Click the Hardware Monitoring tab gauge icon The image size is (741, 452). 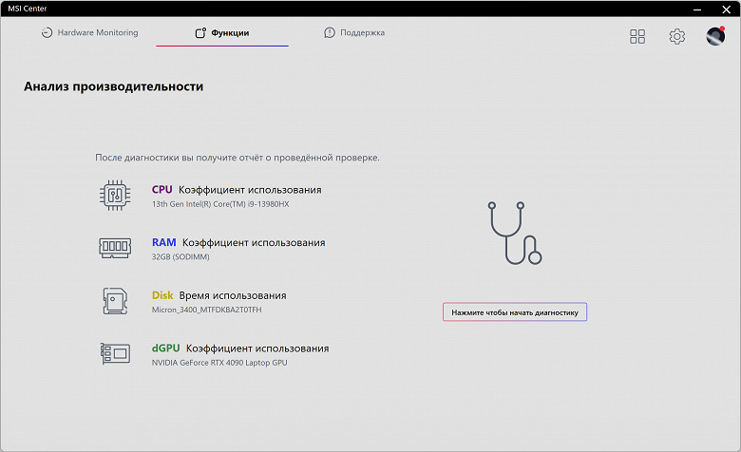point(47,32)
